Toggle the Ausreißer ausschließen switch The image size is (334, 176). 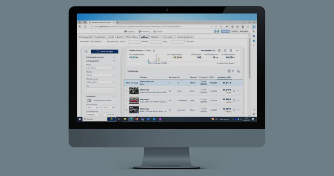click(x=89, y=101)
